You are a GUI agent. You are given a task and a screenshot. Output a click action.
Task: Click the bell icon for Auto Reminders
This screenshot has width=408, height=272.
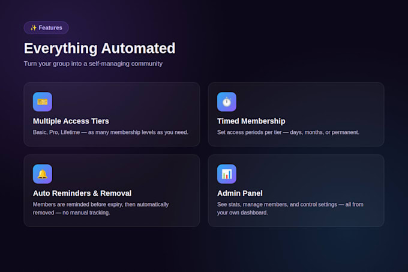(x=43, y=174)
